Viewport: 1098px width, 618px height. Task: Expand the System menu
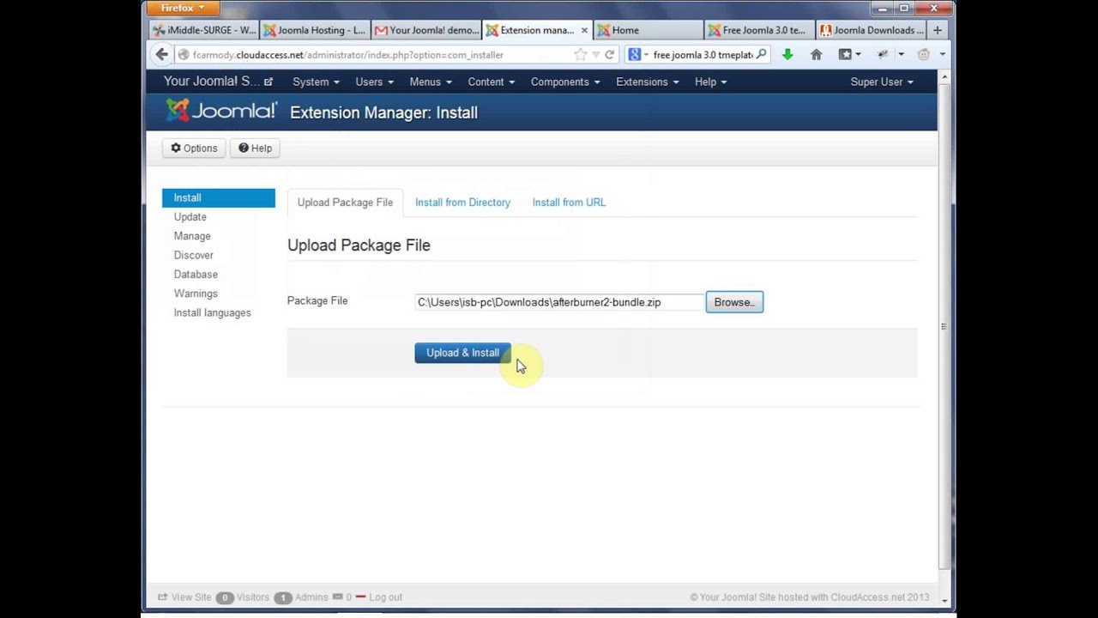coord(316,82)
